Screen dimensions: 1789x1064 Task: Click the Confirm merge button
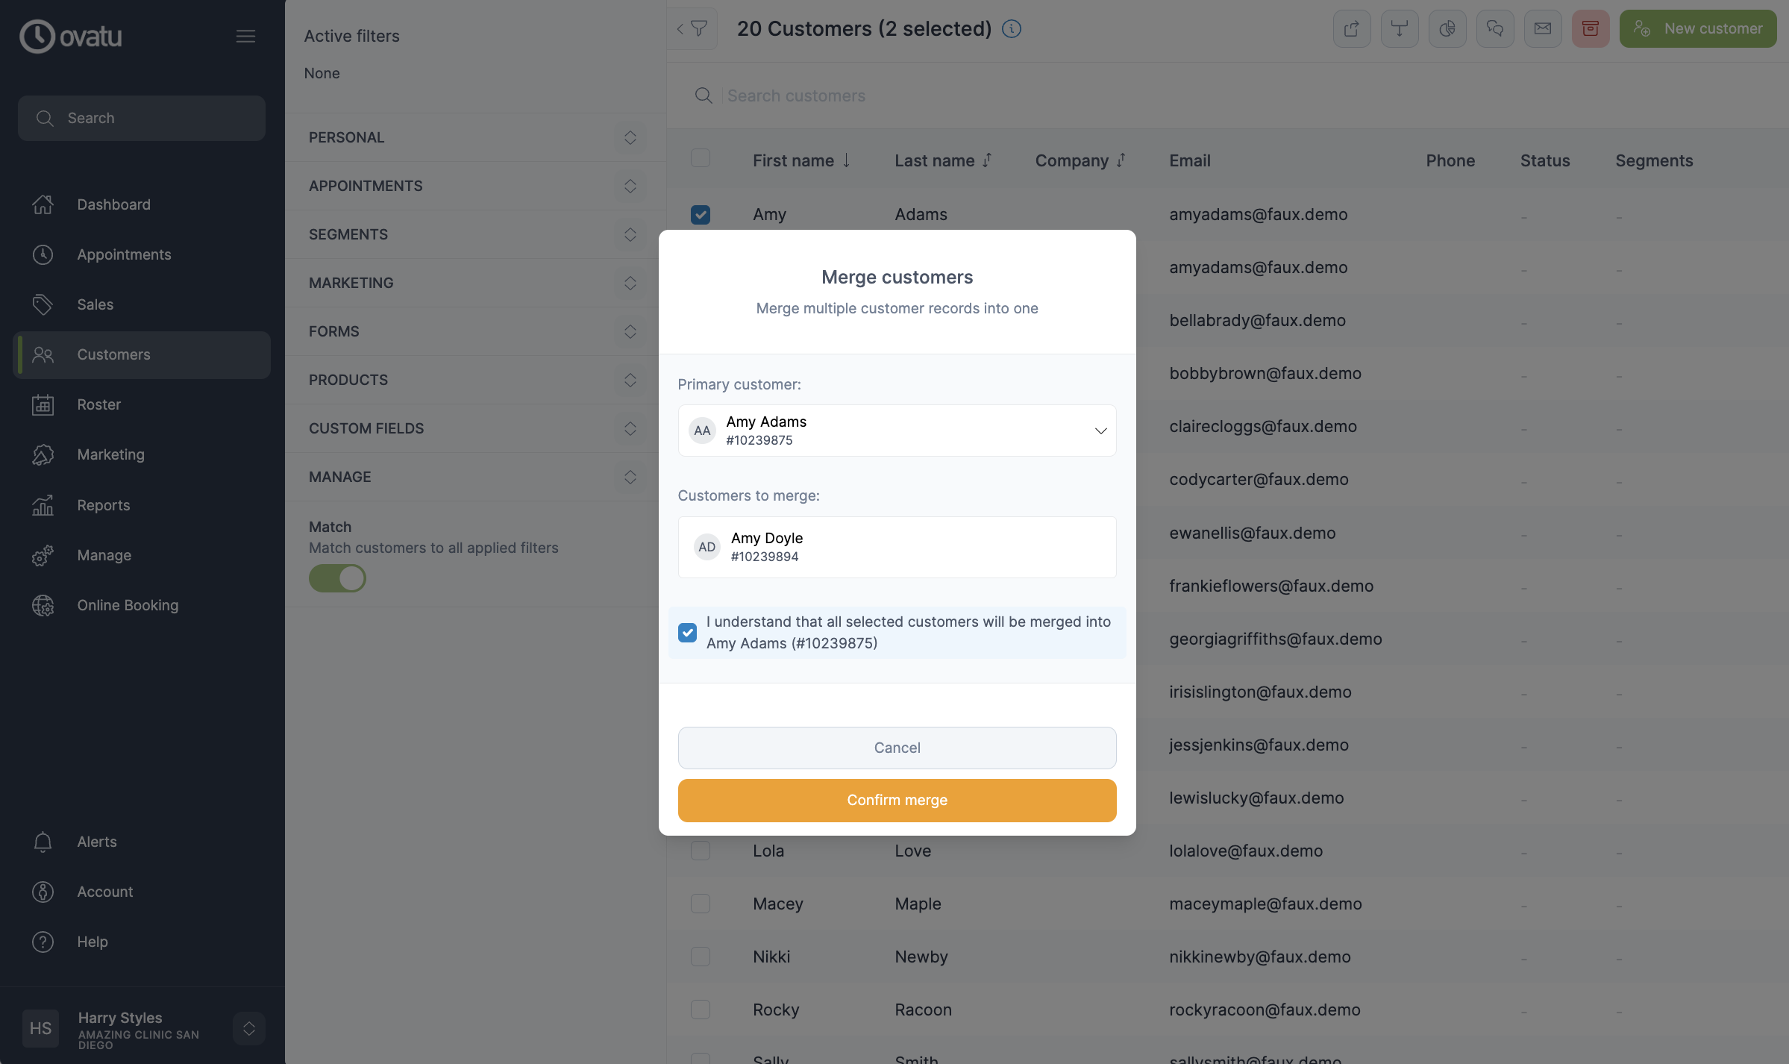point(897,800)
